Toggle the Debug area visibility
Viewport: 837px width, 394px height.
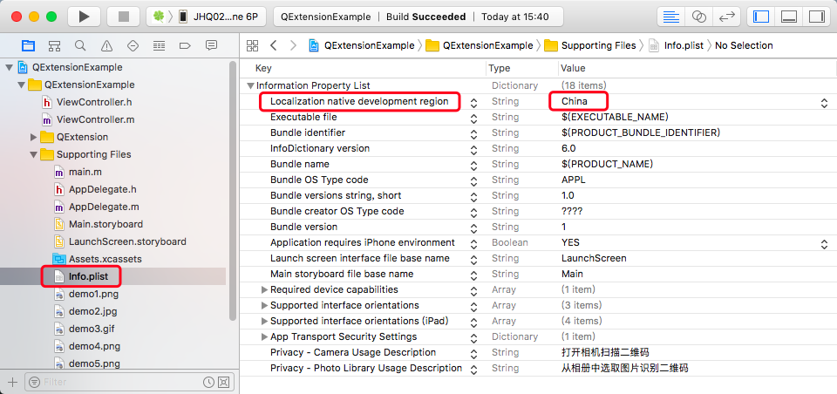pyautogui.click(x=789, y=17)
